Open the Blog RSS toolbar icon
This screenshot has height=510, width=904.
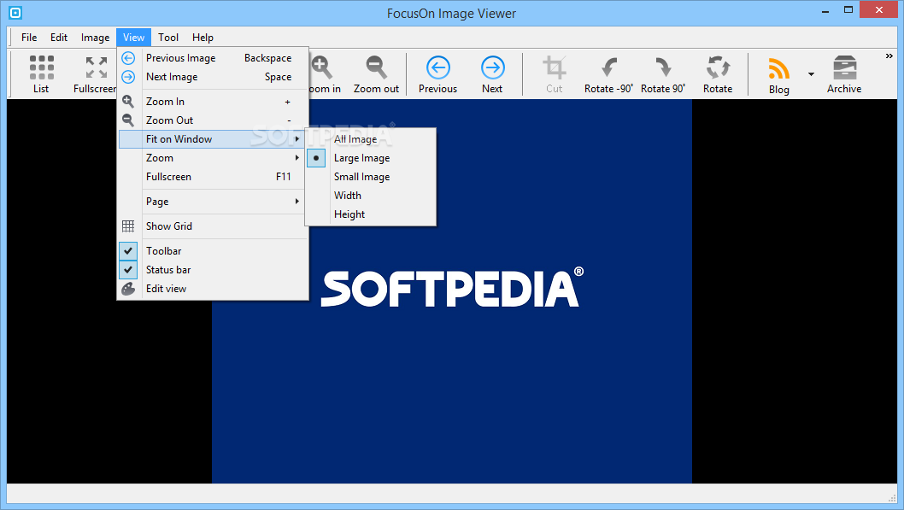tap(779, 68)
